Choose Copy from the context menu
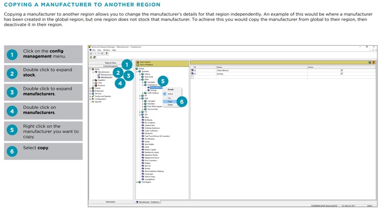379x209 pixels. 170,101
